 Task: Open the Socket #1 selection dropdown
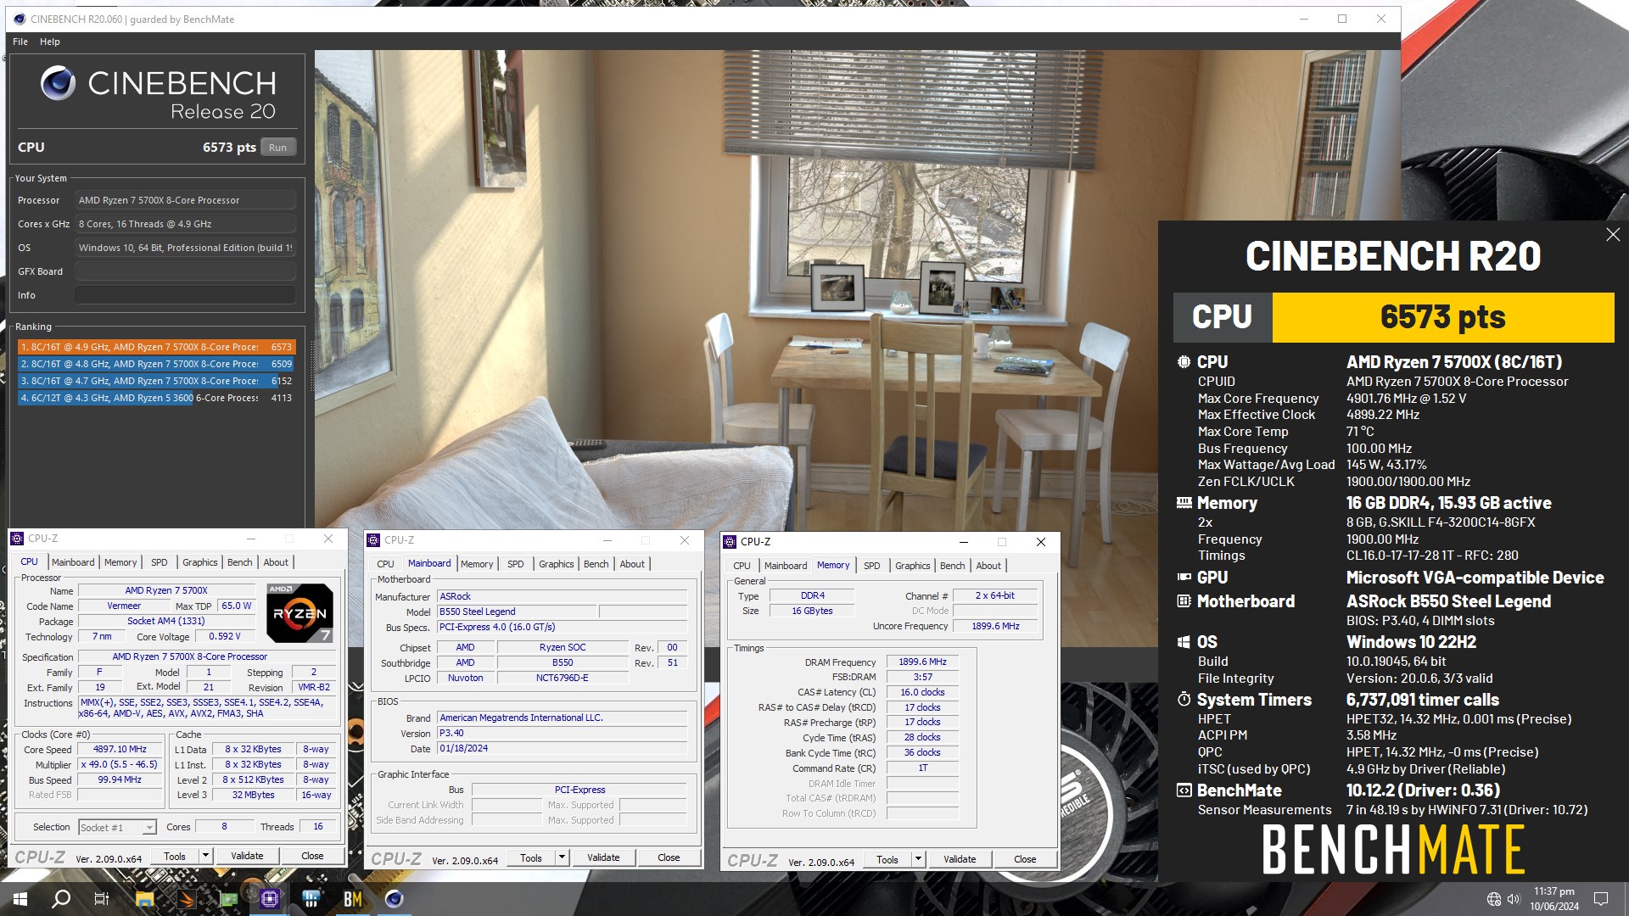[x=118, y=827]
